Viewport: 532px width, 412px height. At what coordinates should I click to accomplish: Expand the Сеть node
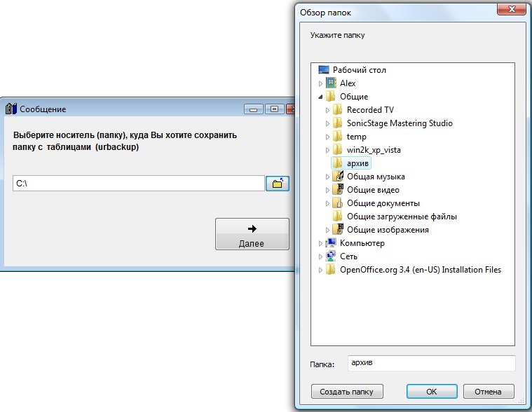tap(320, 256)
